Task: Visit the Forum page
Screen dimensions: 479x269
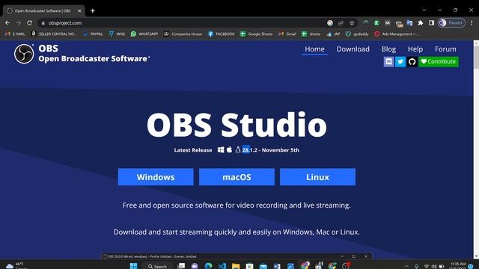Action: click(445, 49)
